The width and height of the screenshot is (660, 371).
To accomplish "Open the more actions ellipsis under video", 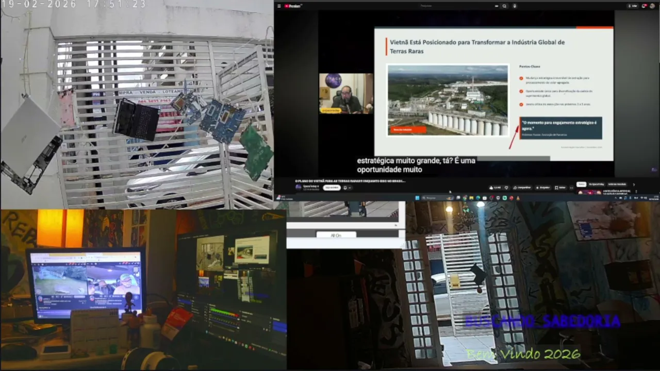I will 571,188.
